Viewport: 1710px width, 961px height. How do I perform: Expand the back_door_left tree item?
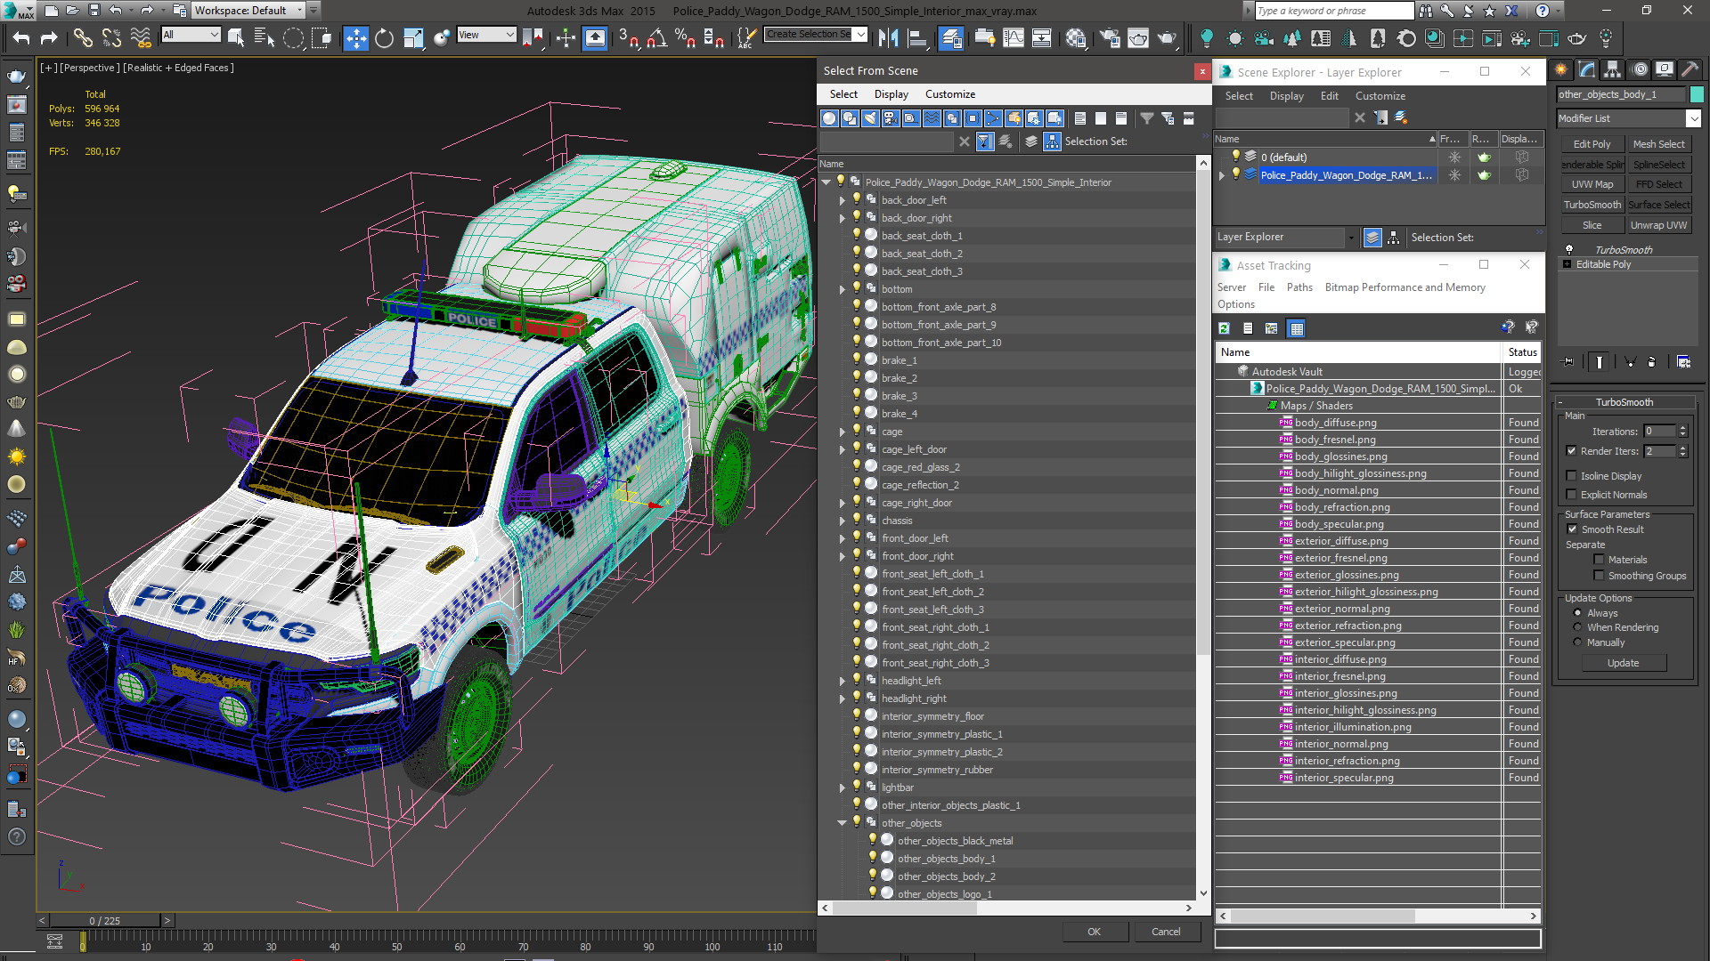pos(843,200)
